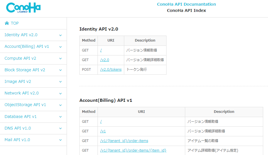Expand the Block Storage API v2 chevron
Viewport: 268px width, 155px height.
click(x=60, y=70)
